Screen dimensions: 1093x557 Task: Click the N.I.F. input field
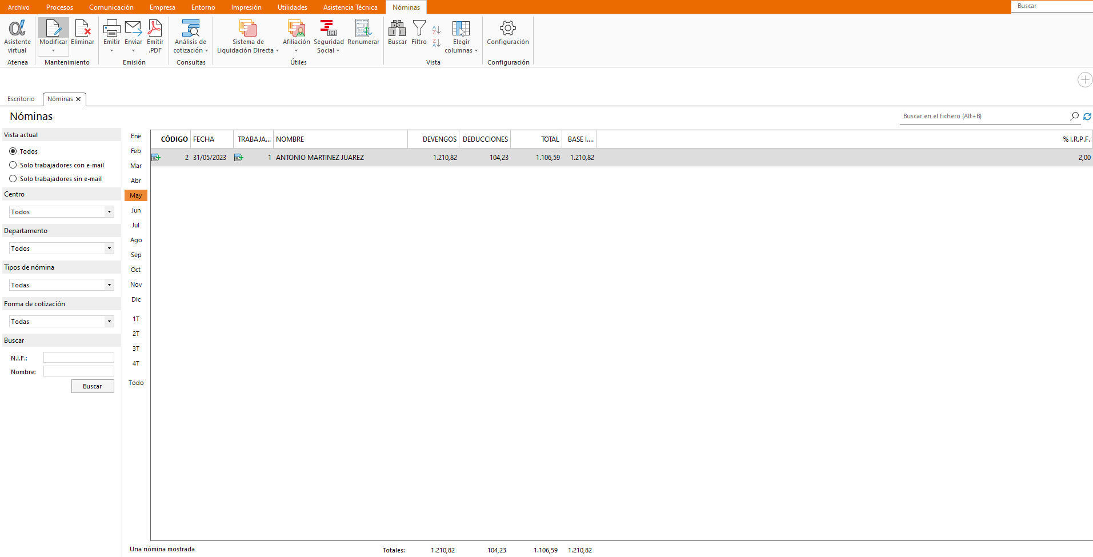coord(79,358)
